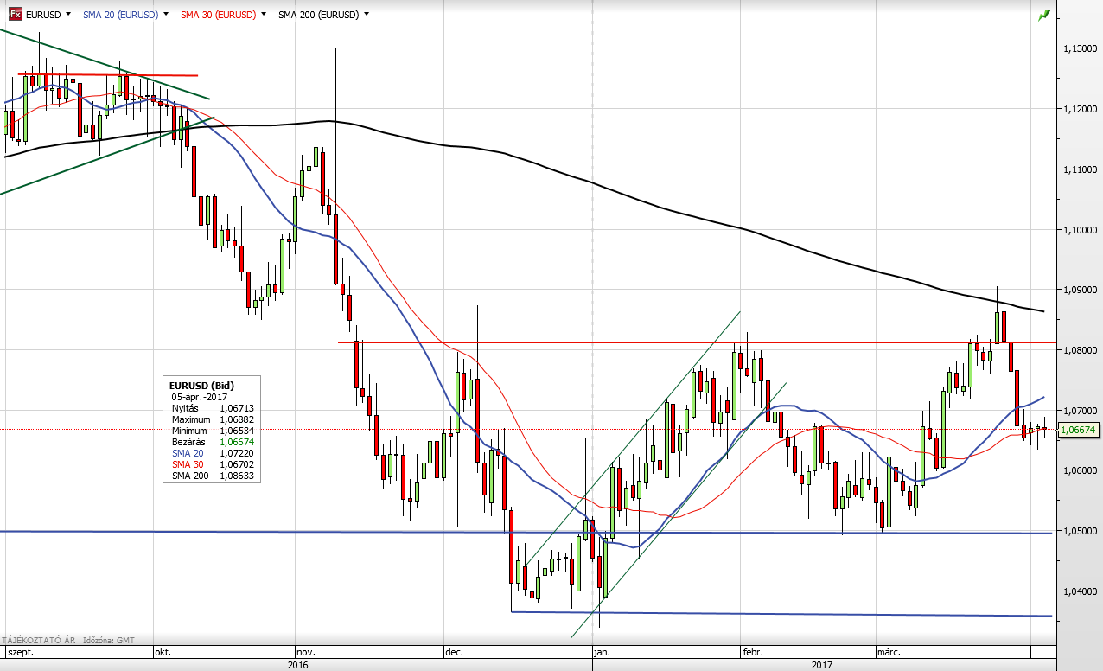The height and width of the screenshot is (671, 1103).
Task: Click the black SMA 200 (EURUSD) legend label
Action: 319,15
